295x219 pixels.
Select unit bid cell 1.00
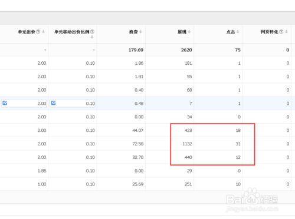42,184
